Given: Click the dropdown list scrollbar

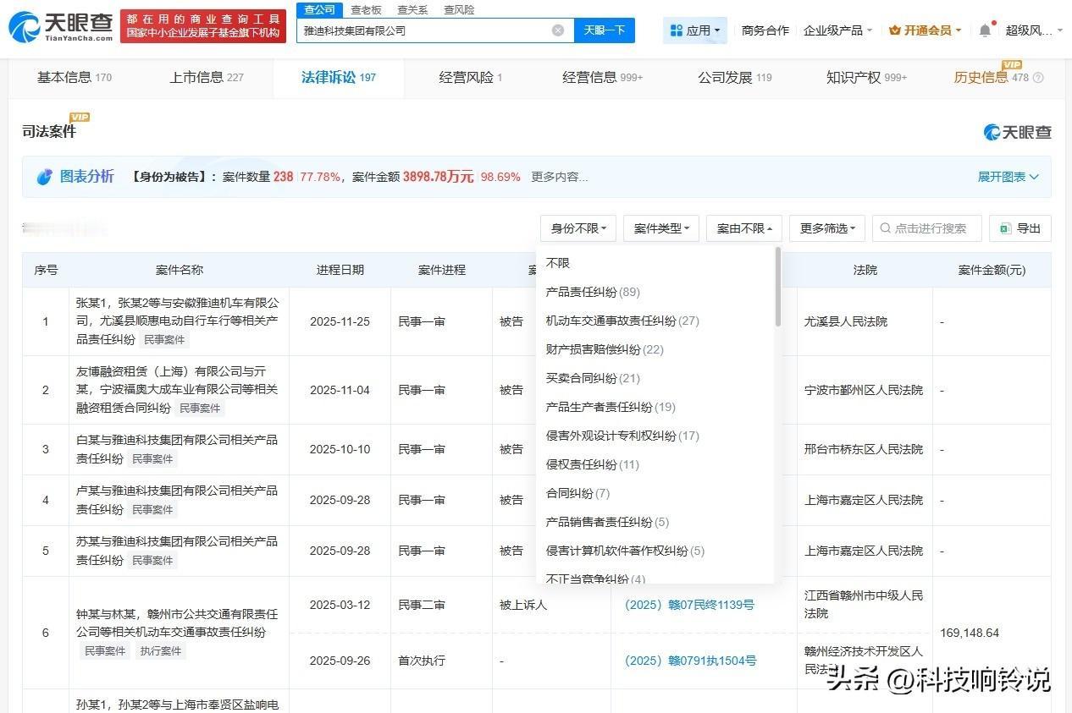Looking at the screenshot, I should 777,288.
